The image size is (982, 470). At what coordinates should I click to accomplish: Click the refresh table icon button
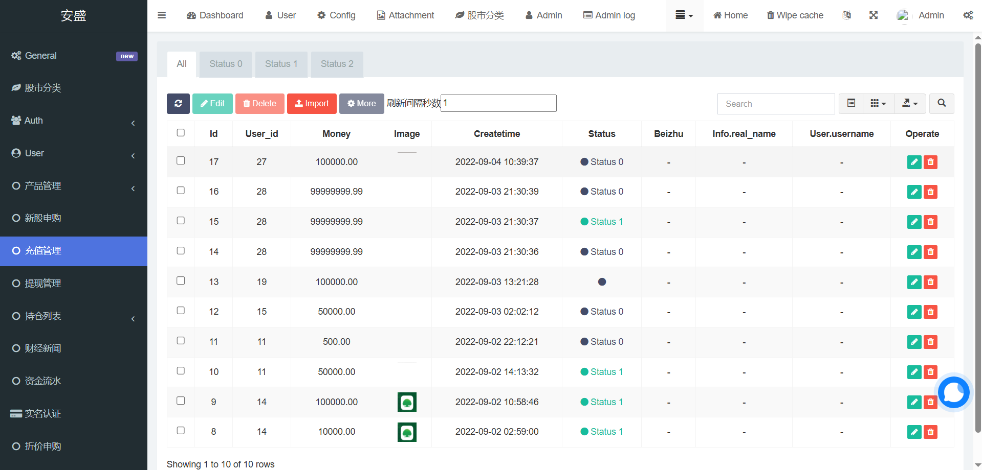tap(178, 104)
